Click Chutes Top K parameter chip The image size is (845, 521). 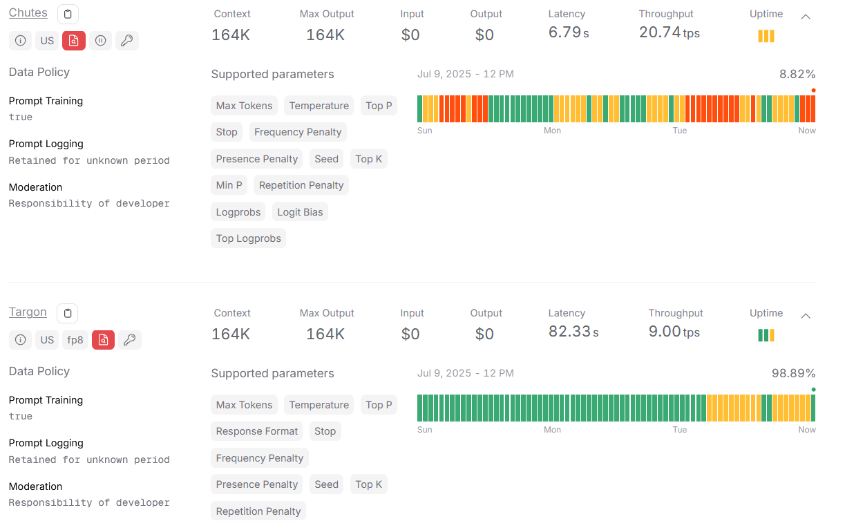pos(369,159)
